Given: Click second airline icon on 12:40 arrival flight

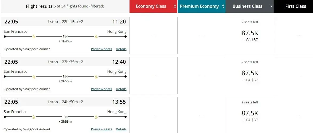Looking at the screenshot, I should [96, 77].
